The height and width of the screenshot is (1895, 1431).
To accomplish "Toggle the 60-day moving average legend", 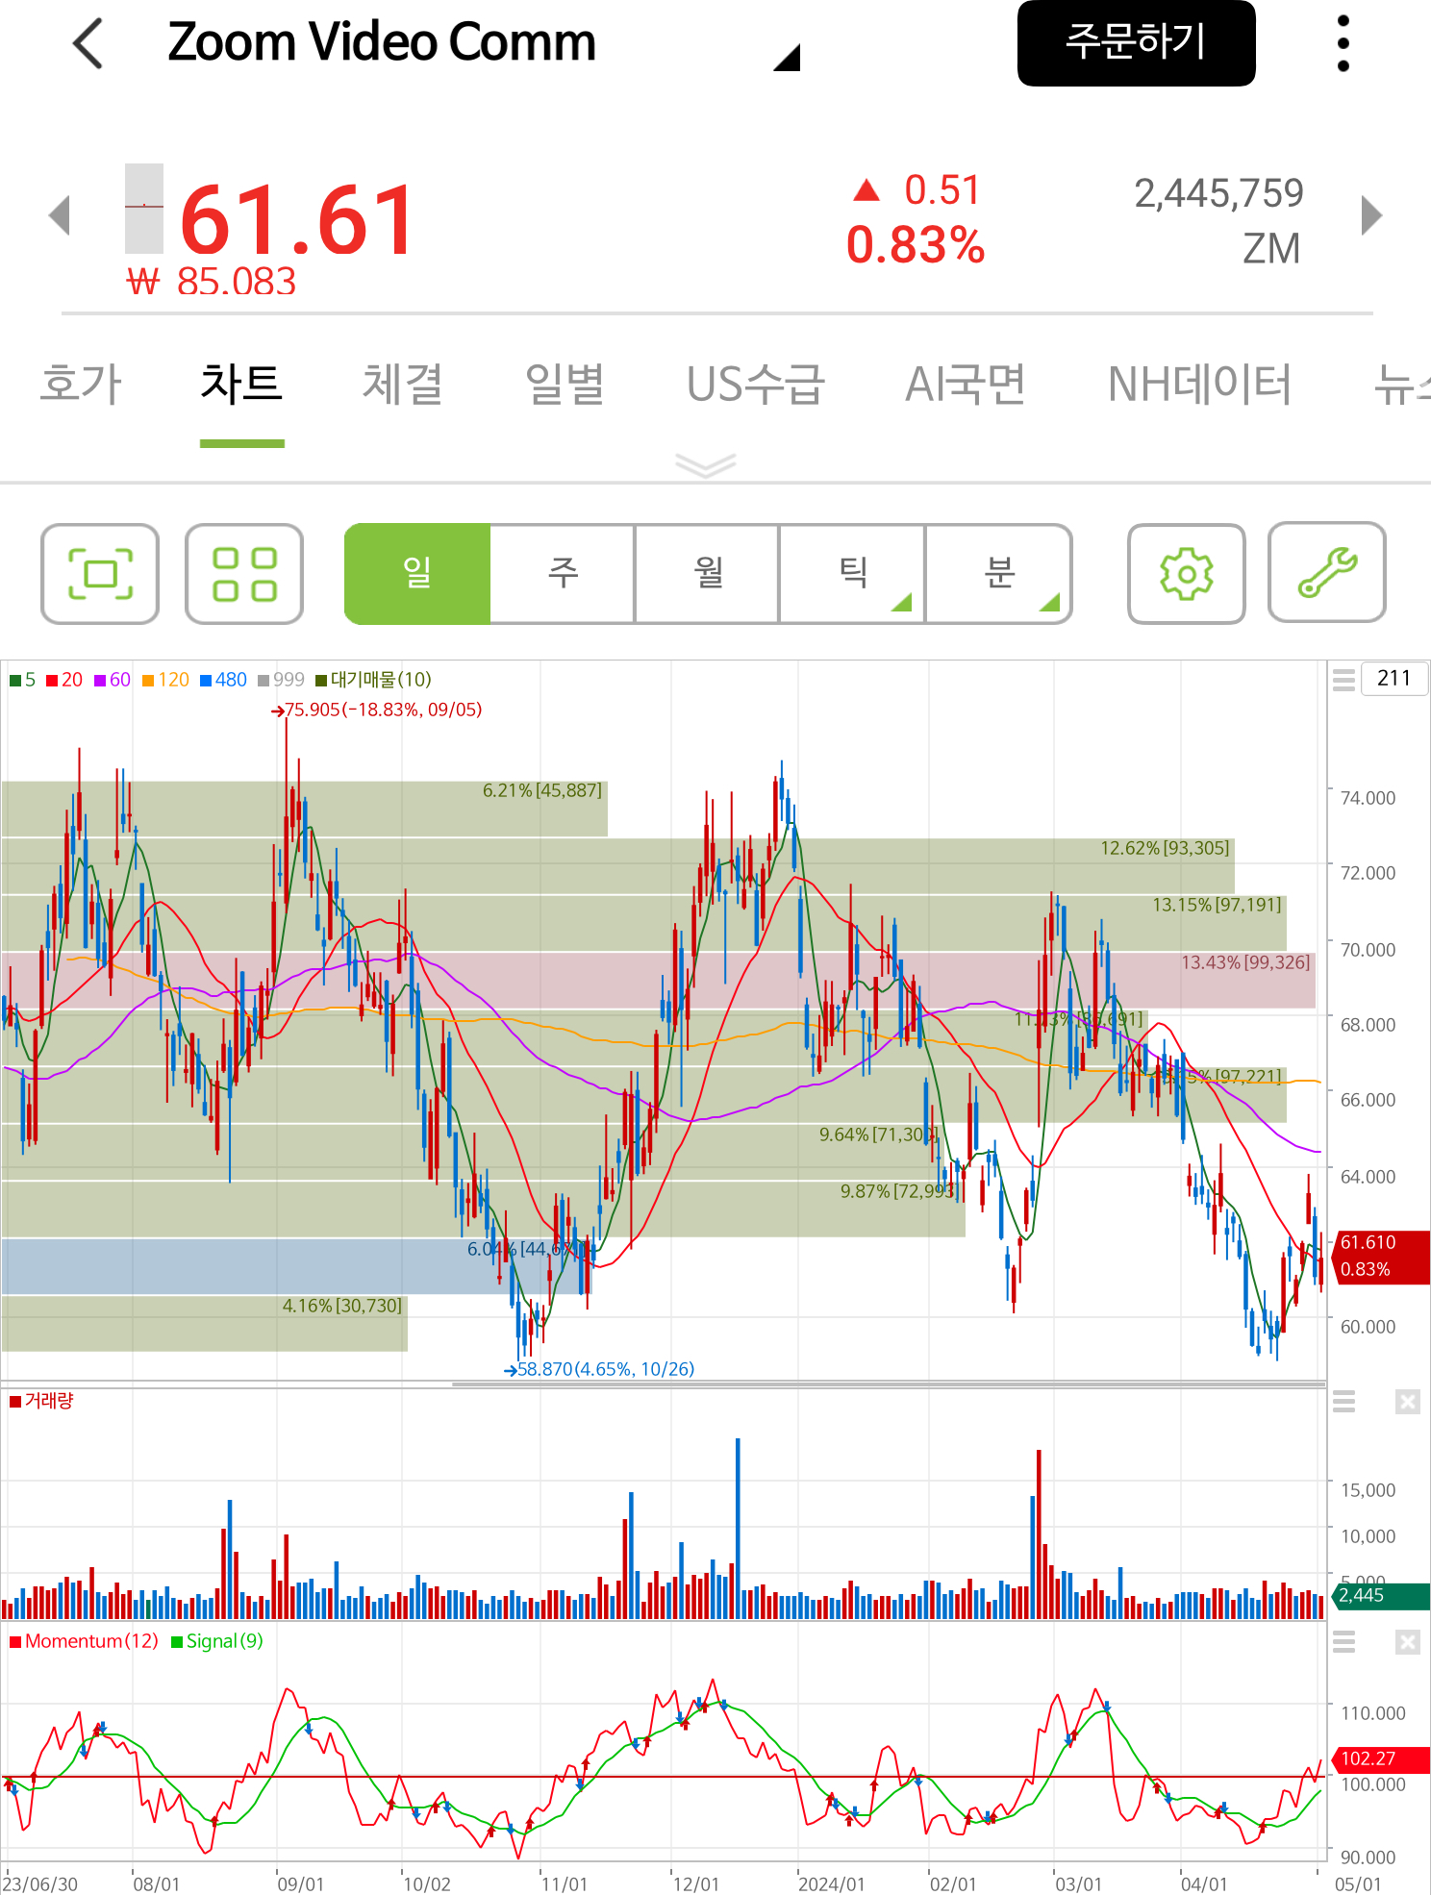I will coord(112,680).
